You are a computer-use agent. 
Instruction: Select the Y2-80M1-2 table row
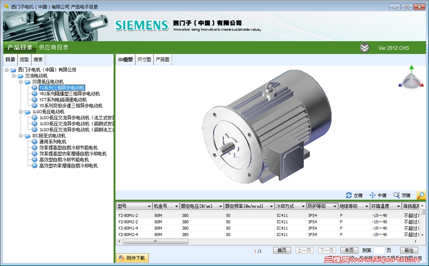tap(267, 215)
